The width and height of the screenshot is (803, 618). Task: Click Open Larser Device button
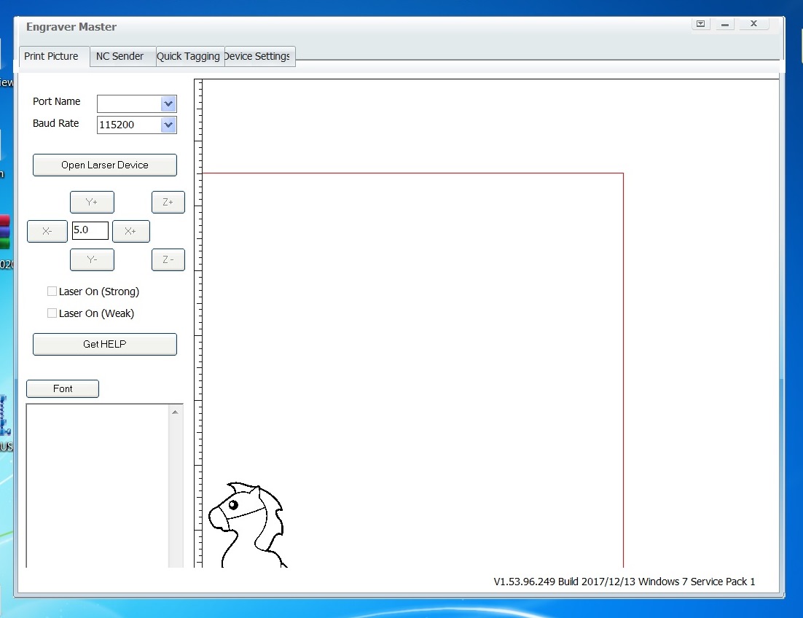click(105, 165)
